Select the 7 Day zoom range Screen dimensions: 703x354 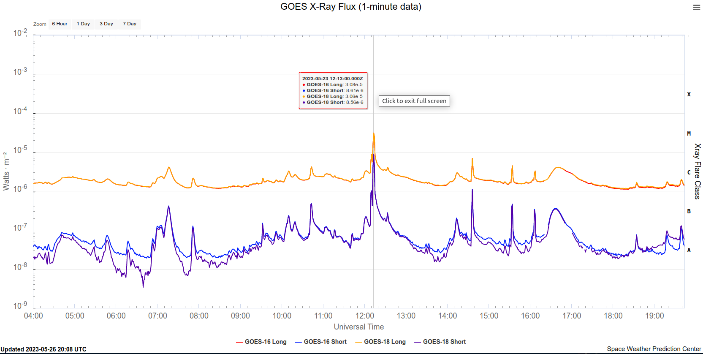click(x=130, y=24)
